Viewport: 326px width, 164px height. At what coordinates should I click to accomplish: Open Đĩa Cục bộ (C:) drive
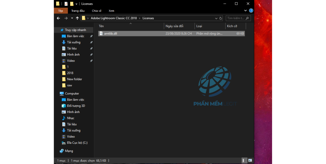[x=77, y=143]
